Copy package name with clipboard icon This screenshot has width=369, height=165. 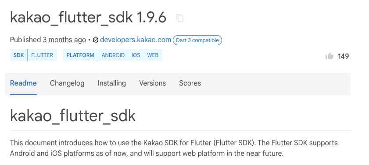coord(180,18)
